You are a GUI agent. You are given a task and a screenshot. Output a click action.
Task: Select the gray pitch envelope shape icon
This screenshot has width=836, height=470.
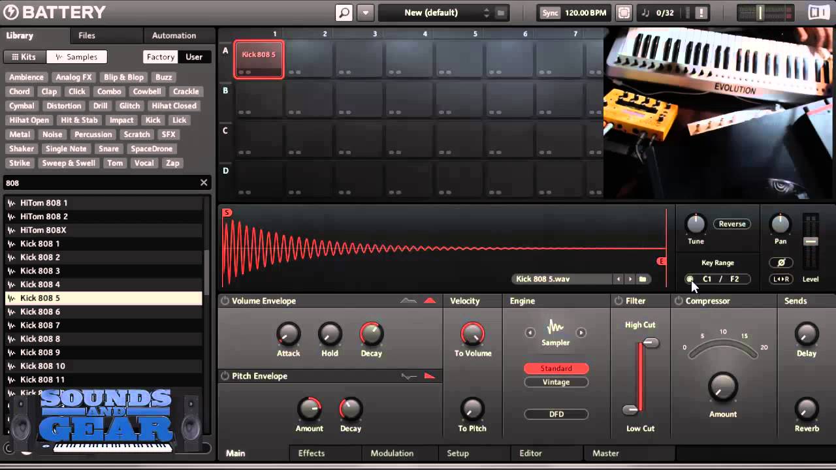point(409,376)
